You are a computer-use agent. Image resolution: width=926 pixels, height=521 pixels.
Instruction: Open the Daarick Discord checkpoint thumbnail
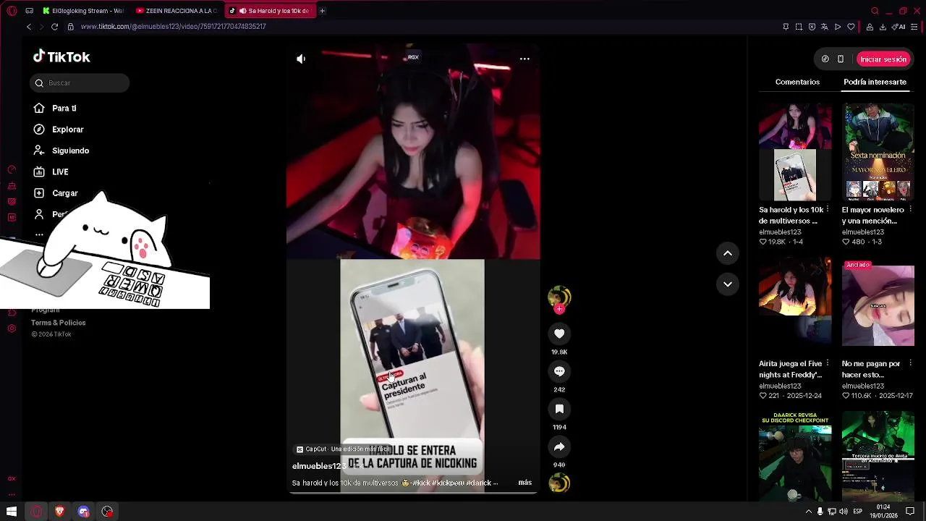click(795, 456)
